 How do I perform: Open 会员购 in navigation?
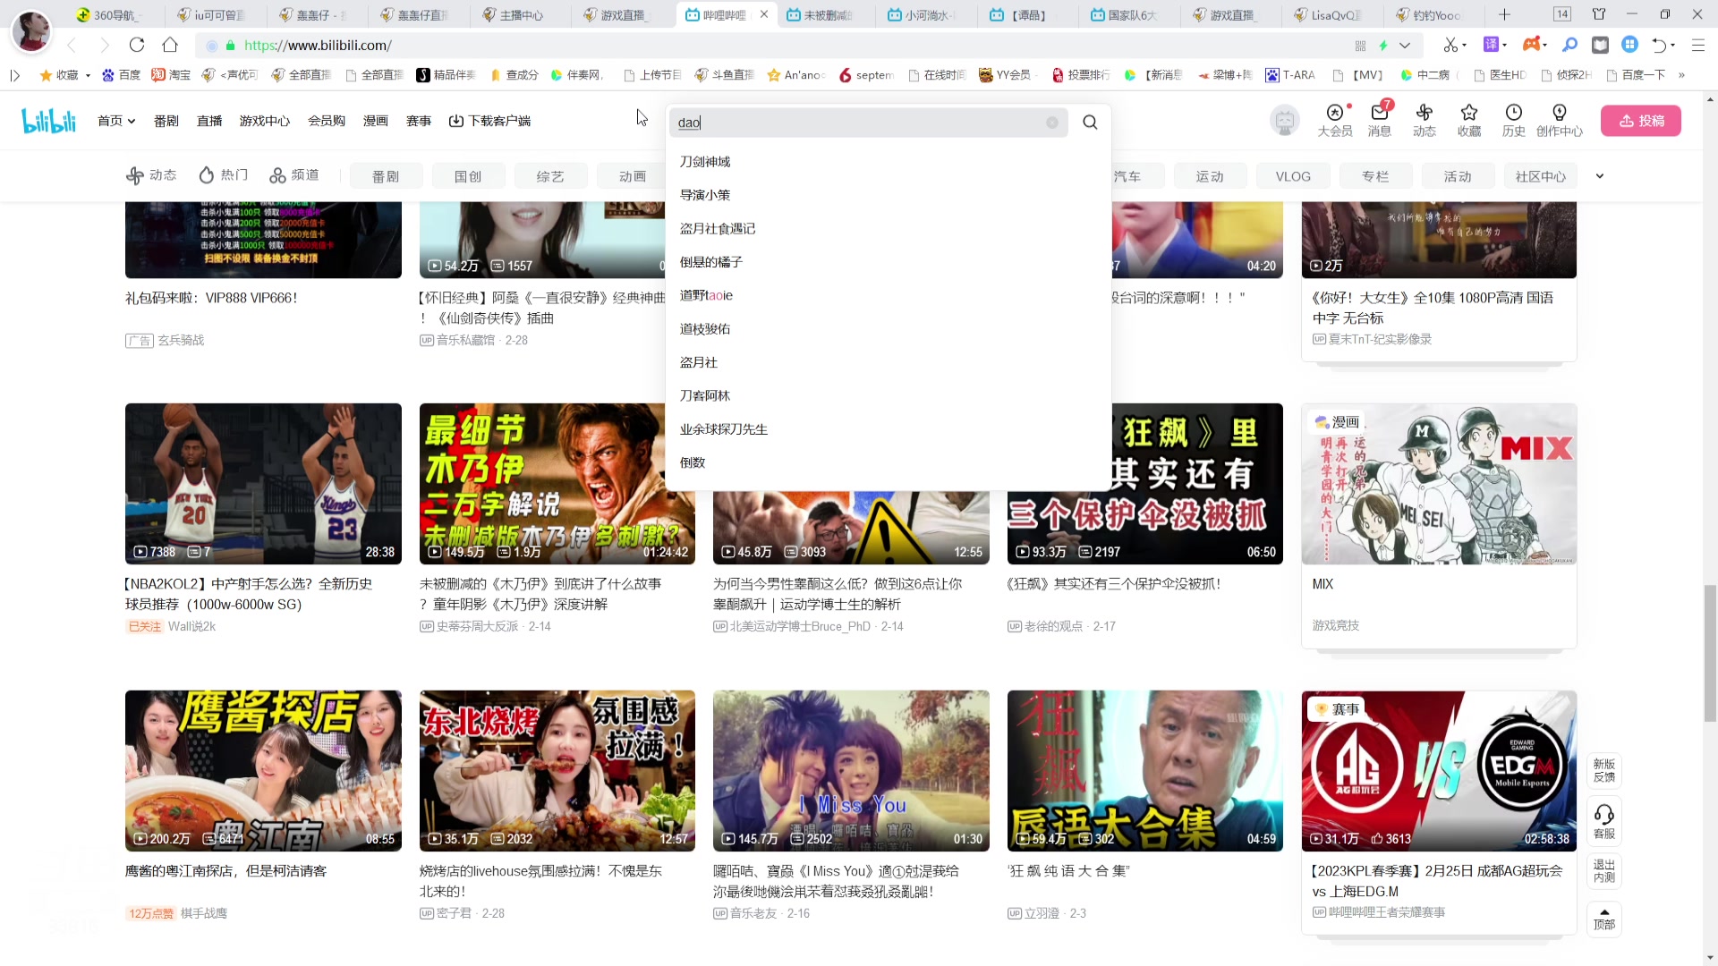pos(327,121)
